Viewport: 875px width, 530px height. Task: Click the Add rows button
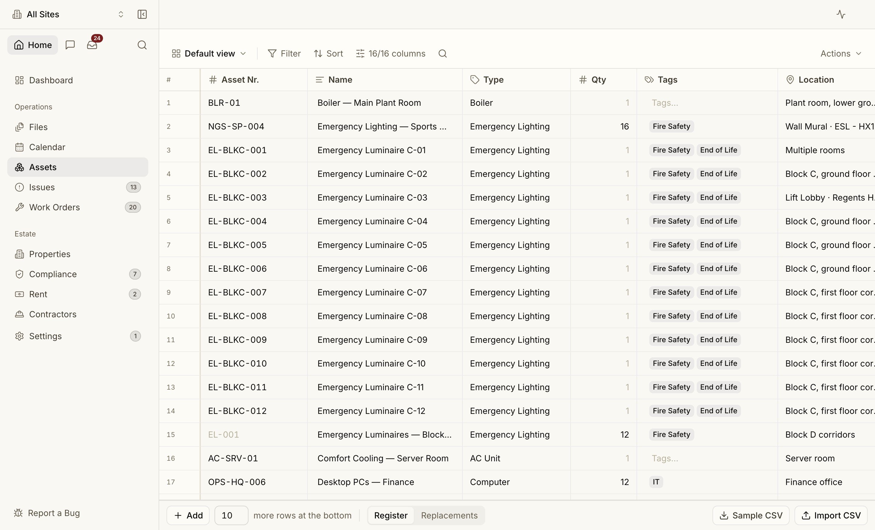coord(188,515)
